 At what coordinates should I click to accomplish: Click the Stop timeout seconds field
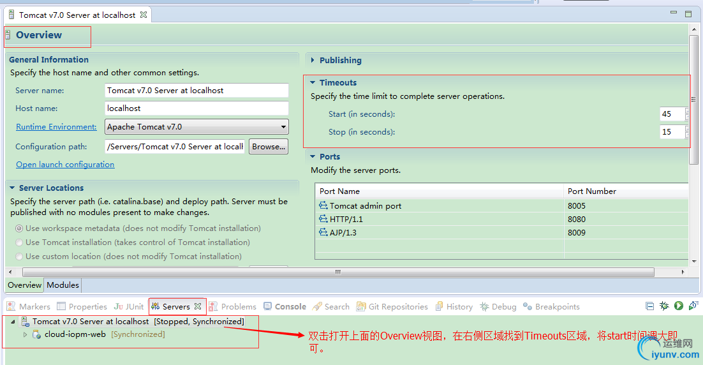[x=672, y=132]
